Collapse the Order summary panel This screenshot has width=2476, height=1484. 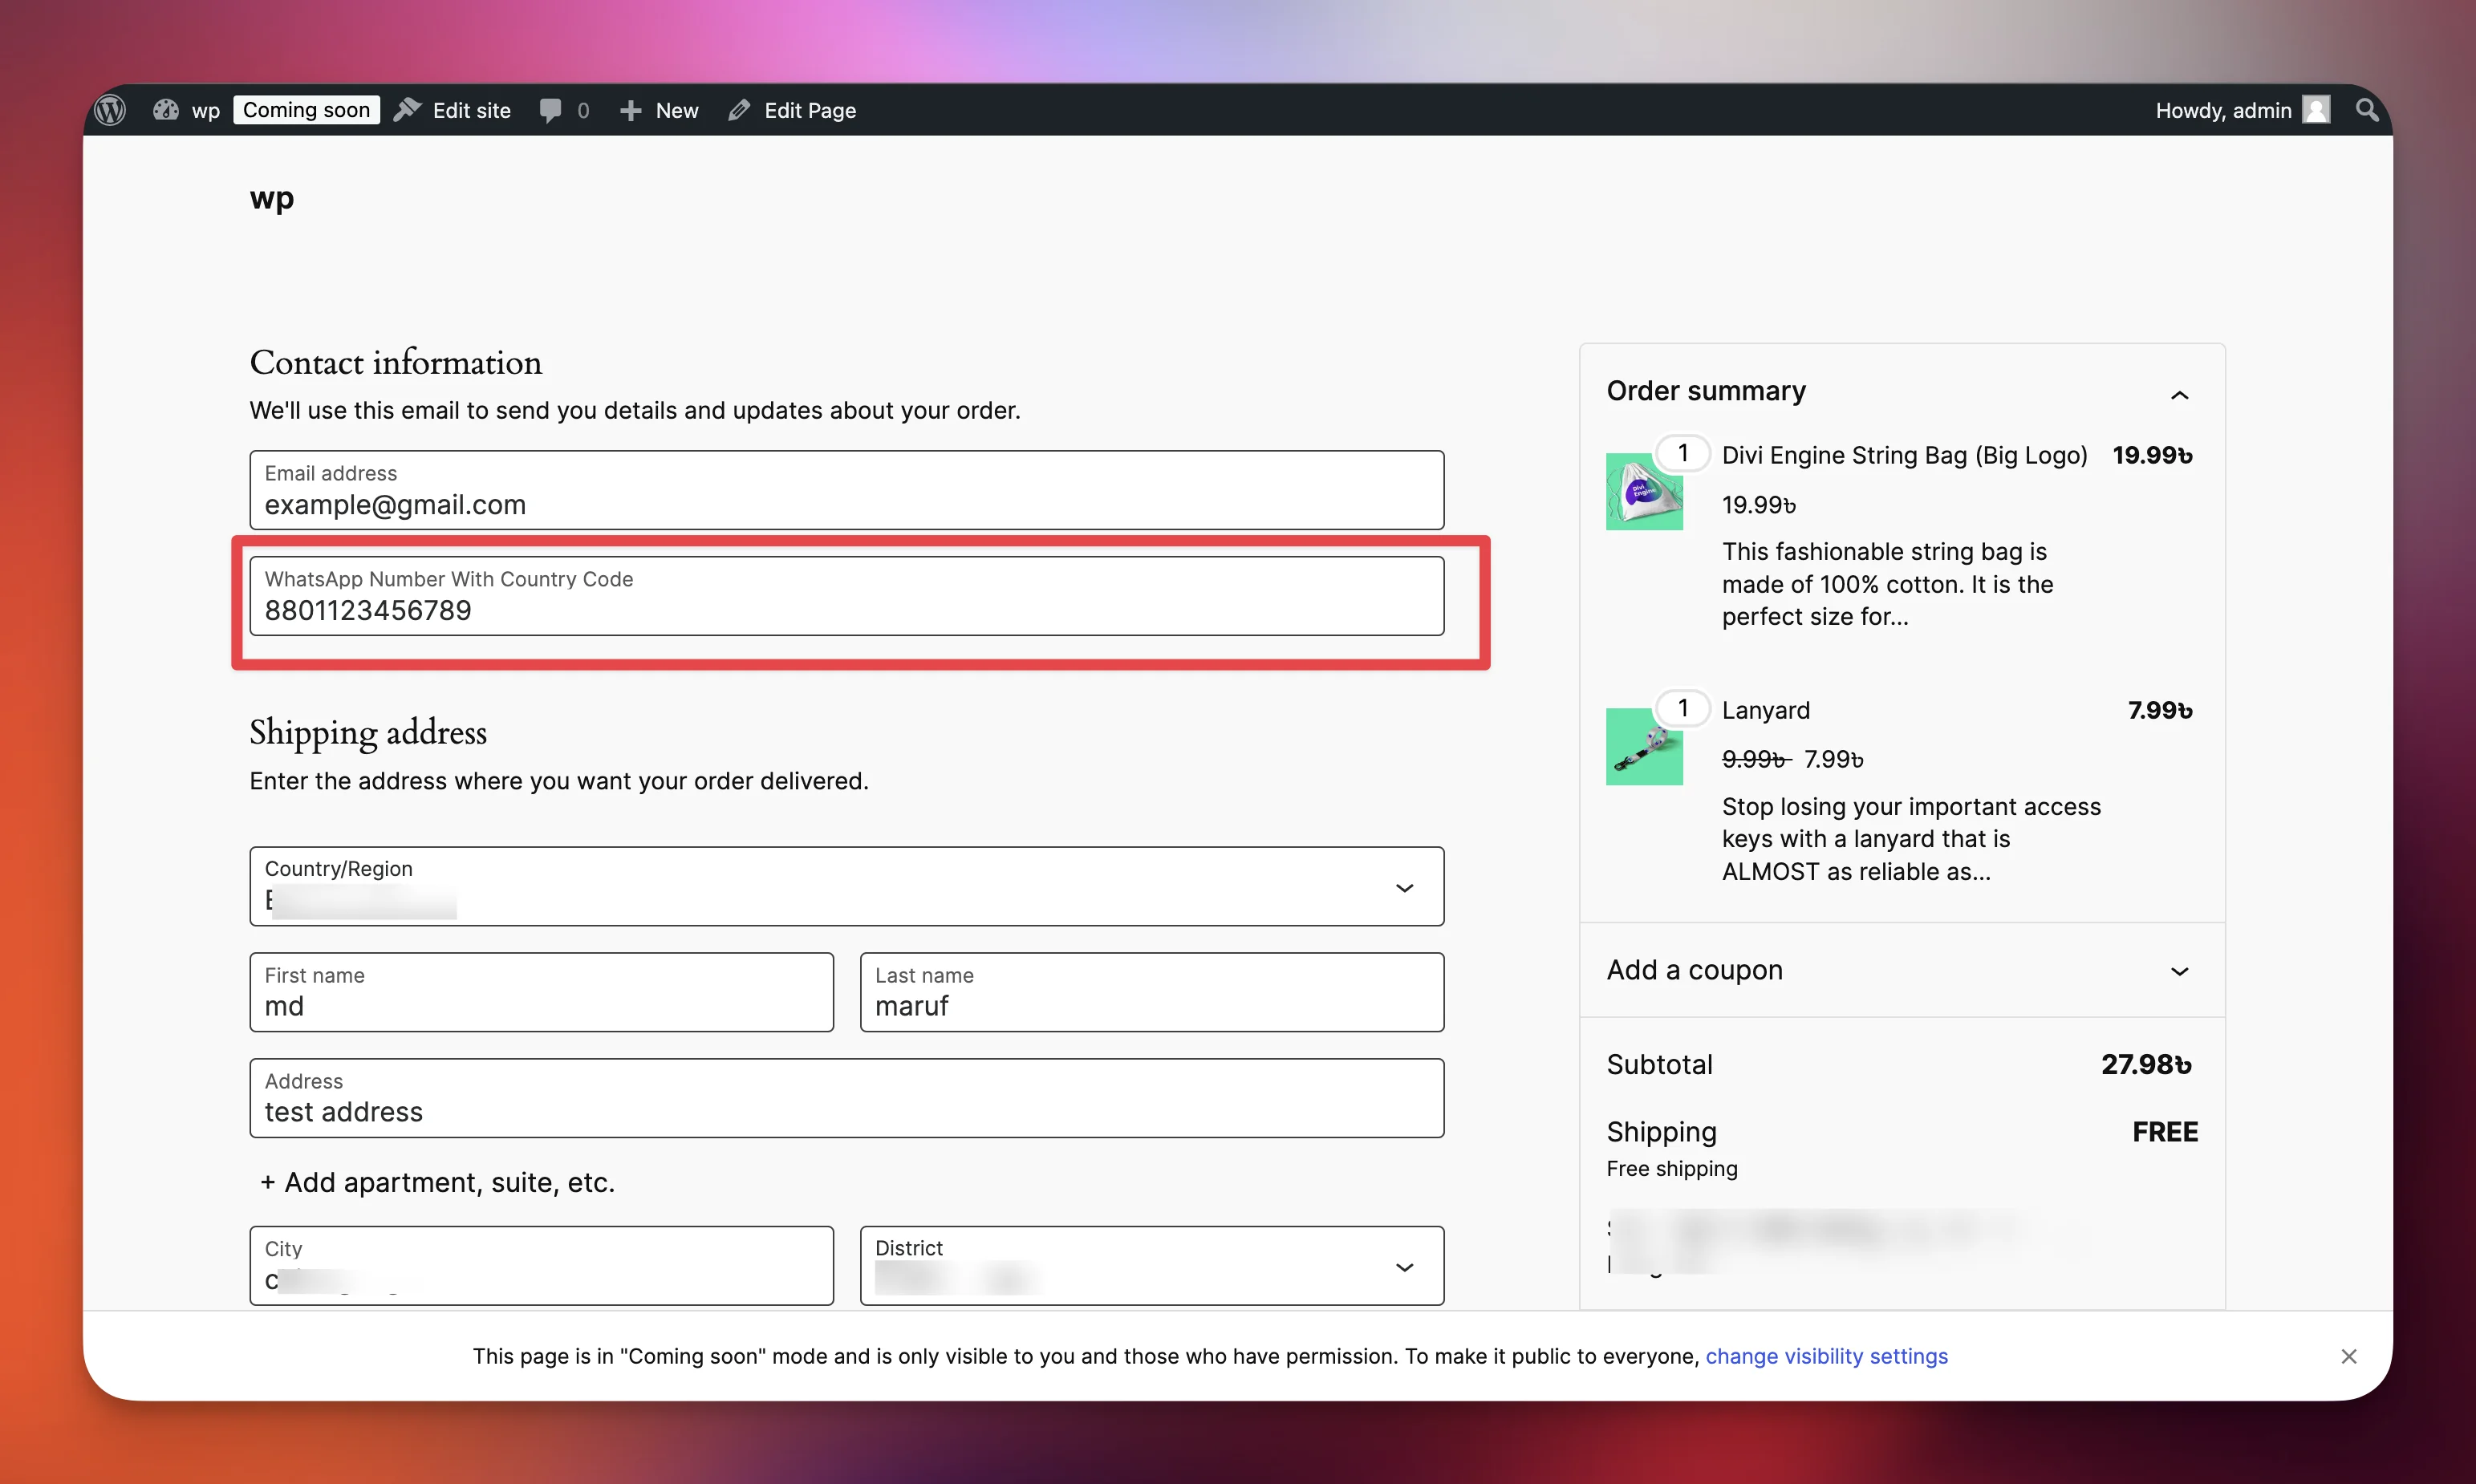click(2179, 395)
